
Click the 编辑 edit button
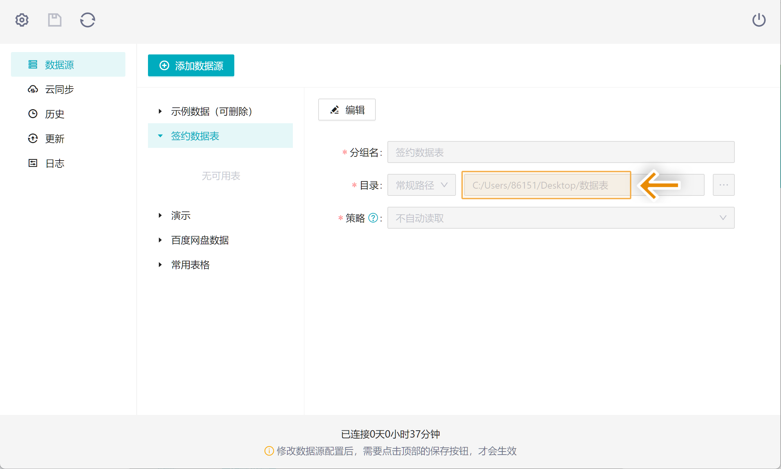pyautogui.click(x=347, y=110)
